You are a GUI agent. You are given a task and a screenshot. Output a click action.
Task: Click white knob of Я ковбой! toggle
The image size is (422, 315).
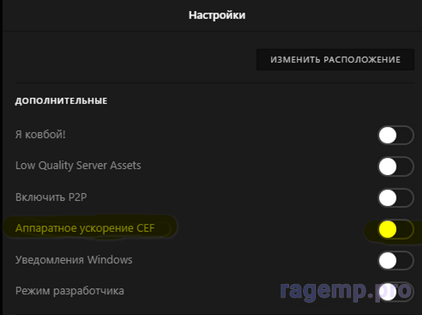click(x=388, y=135)
